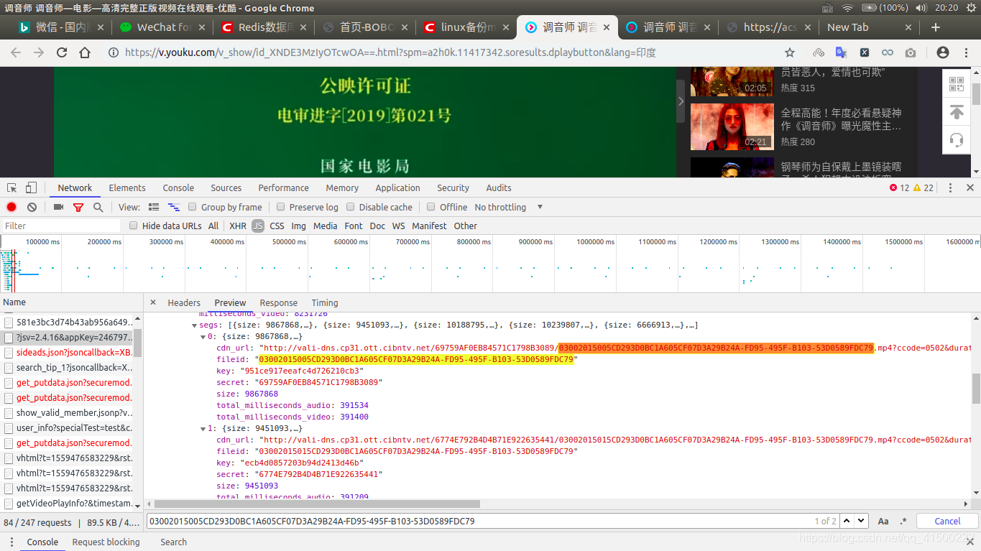Open the Chrome three-dot menu
This screenshot has width=981, height=551.
965,52
